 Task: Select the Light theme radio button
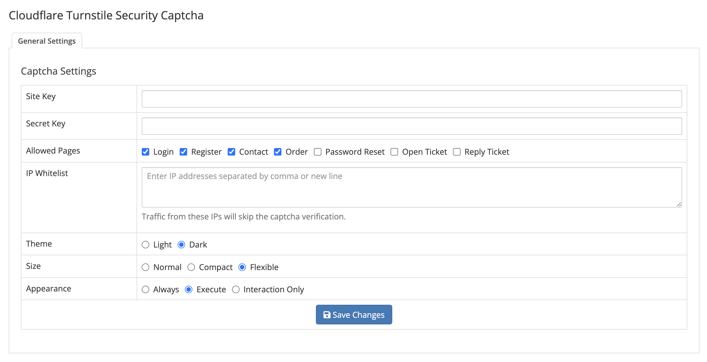pos(146,245)
